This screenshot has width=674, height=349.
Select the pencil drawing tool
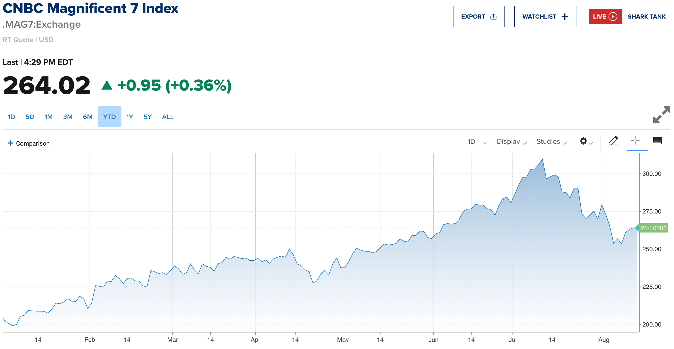[x=613, y=141]
